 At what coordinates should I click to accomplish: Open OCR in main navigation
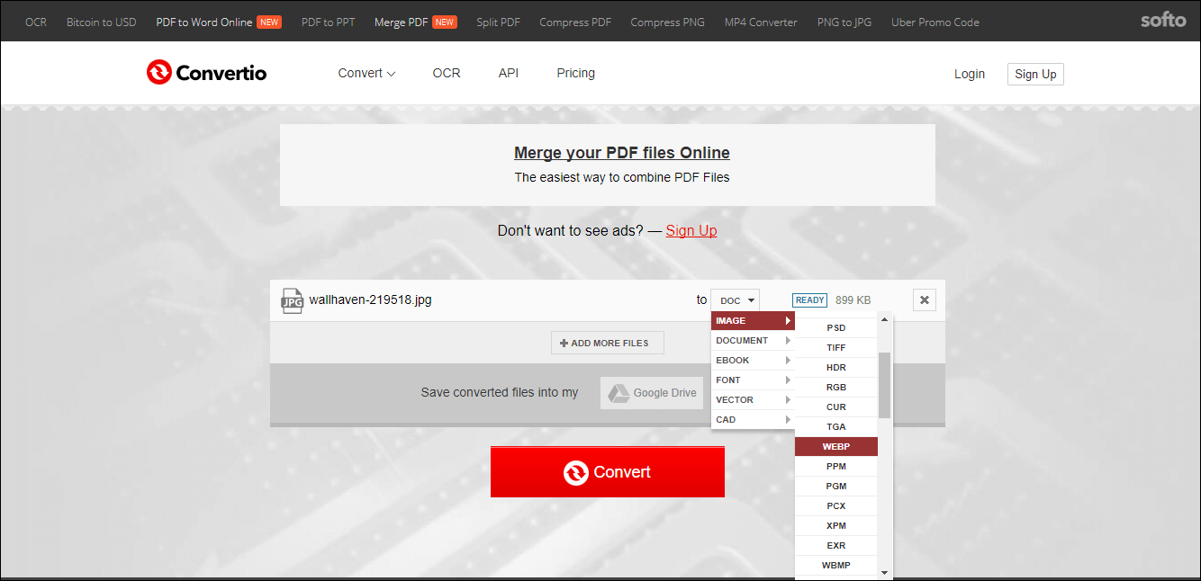447,73
